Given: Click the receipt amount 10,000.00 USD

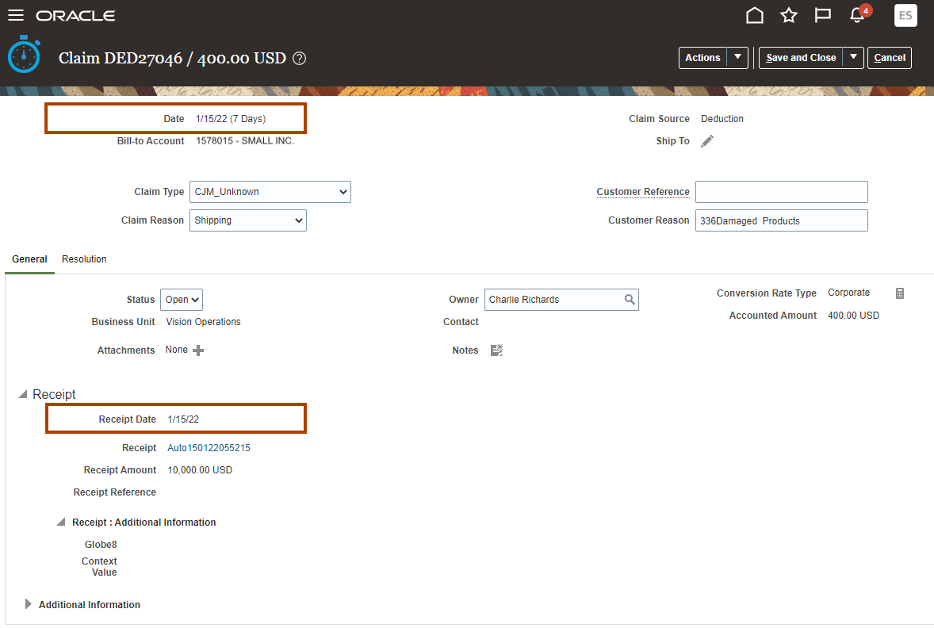Looking at the screenshot, I should pyautogui.click(x=200, y=470).
